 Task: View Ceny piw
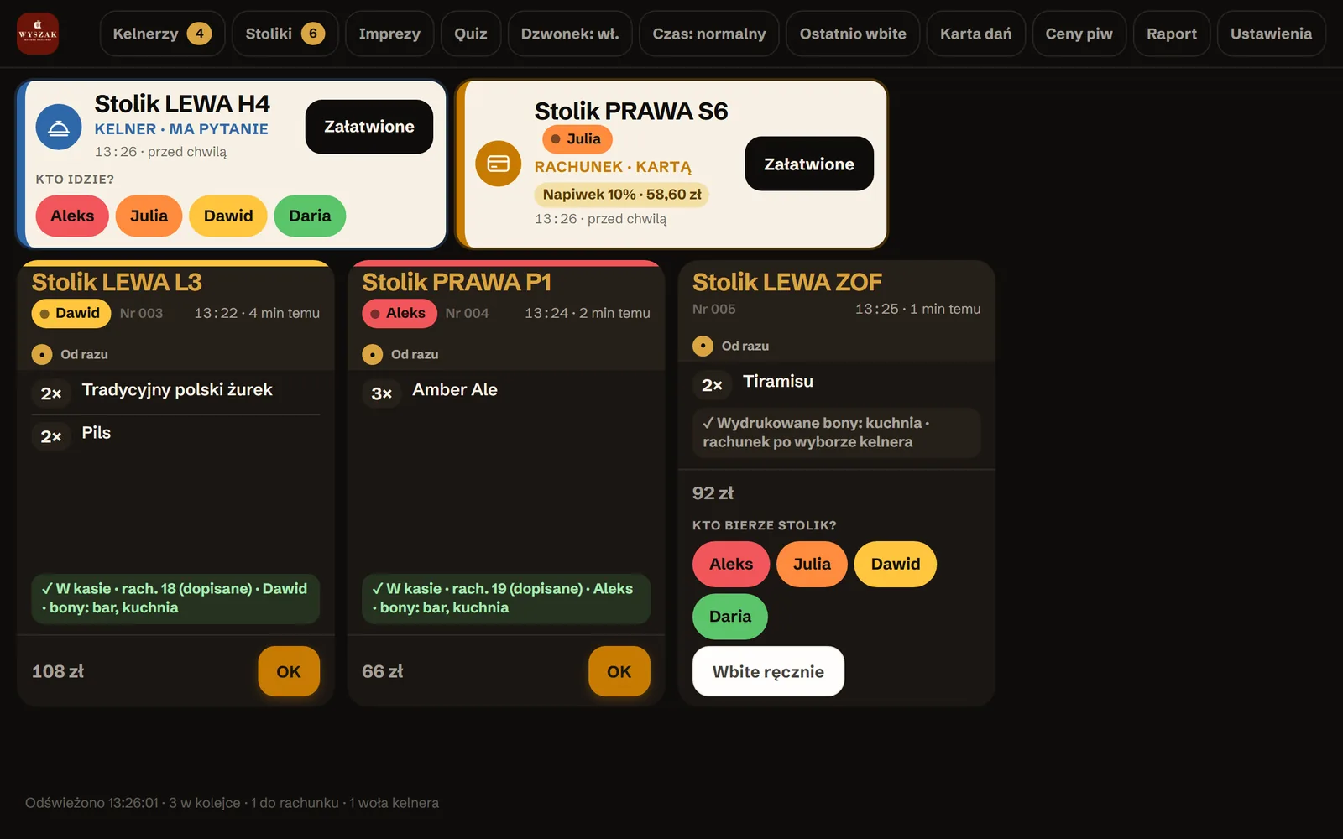[x=1079, y=34]
